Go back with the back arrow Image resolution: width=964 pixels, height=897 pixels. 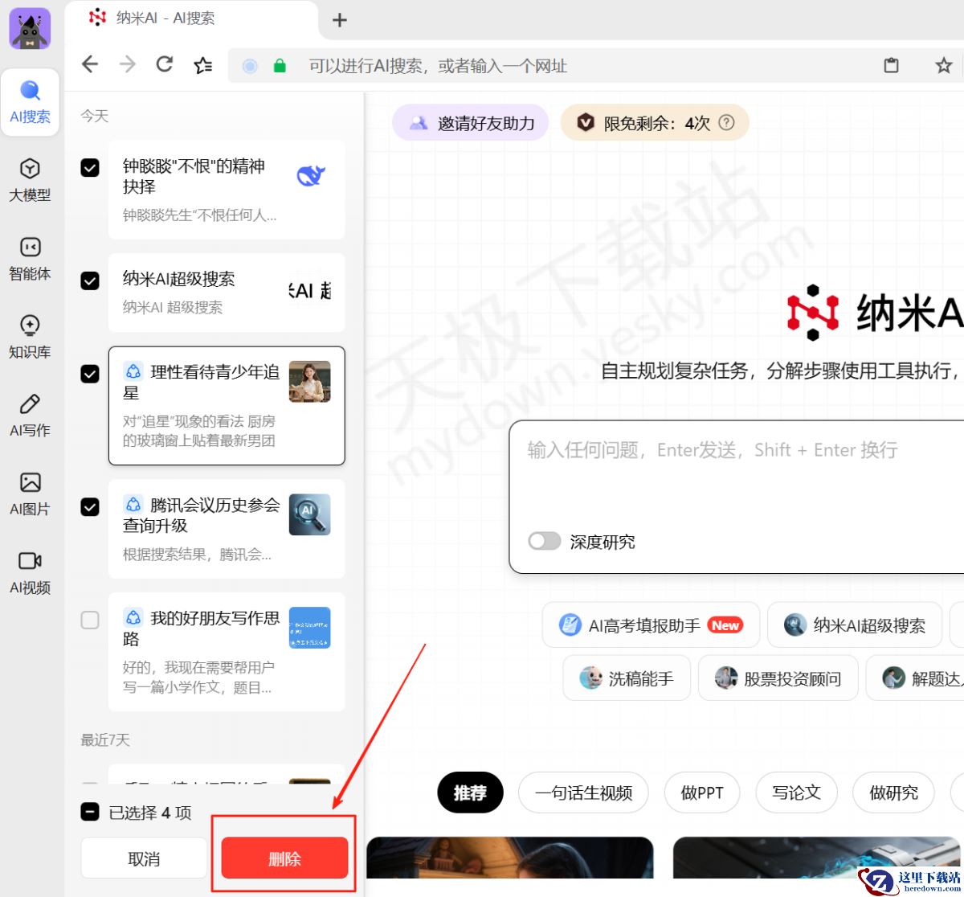click(x=90, y=65)
